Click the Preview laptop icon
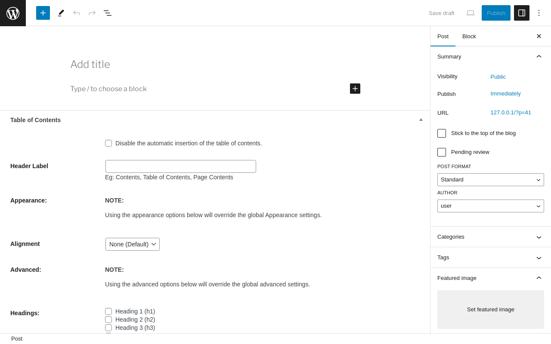551x344 pixels. 471,13
